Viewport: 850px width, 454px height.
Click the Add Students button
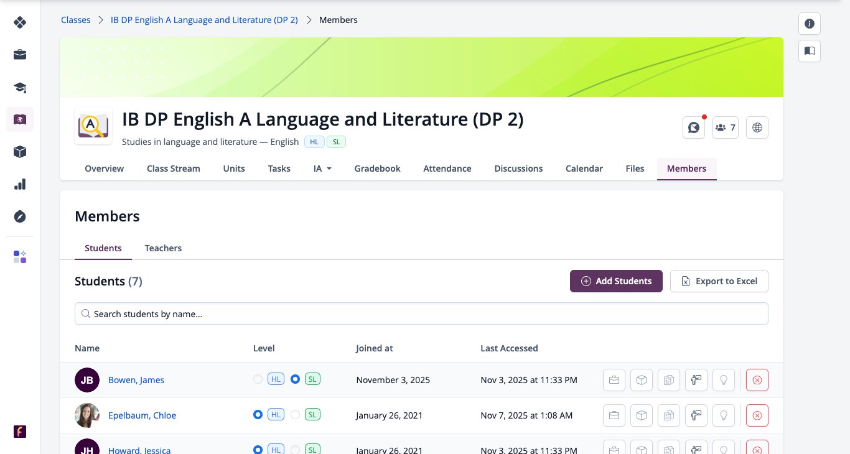tap(616, 281)
